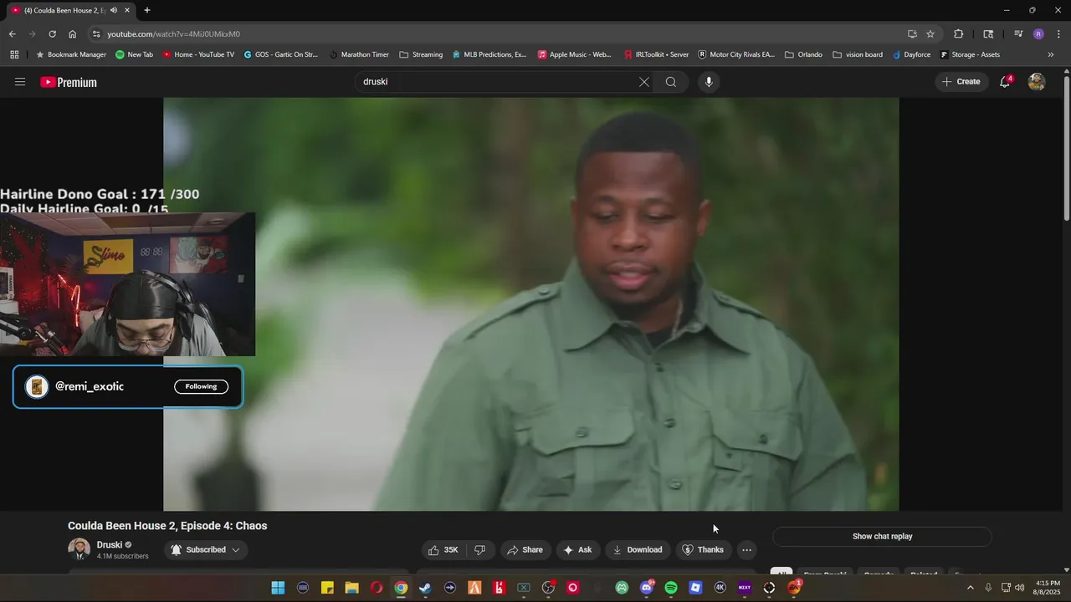Open Orlando bookmarks folder
The image size is (1071, 602).
pos(803,54)
